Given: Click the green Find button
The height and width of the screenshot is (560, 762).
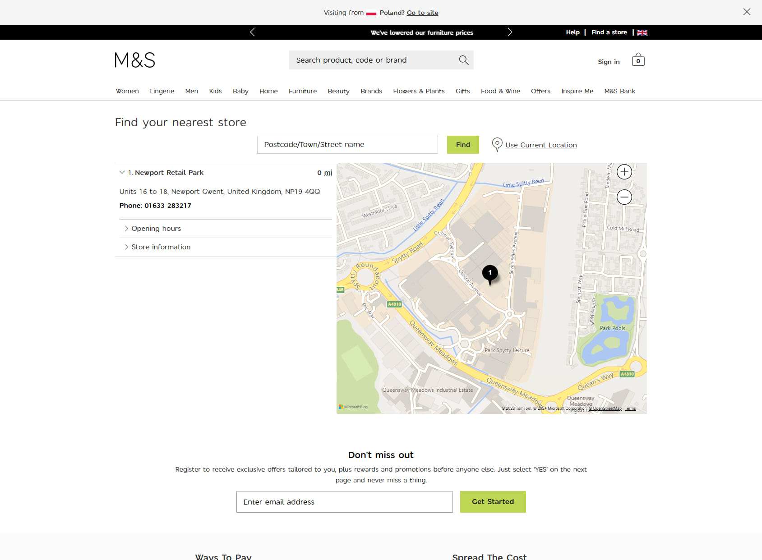Looking at the screenshot, I should [x=463, y=145].
